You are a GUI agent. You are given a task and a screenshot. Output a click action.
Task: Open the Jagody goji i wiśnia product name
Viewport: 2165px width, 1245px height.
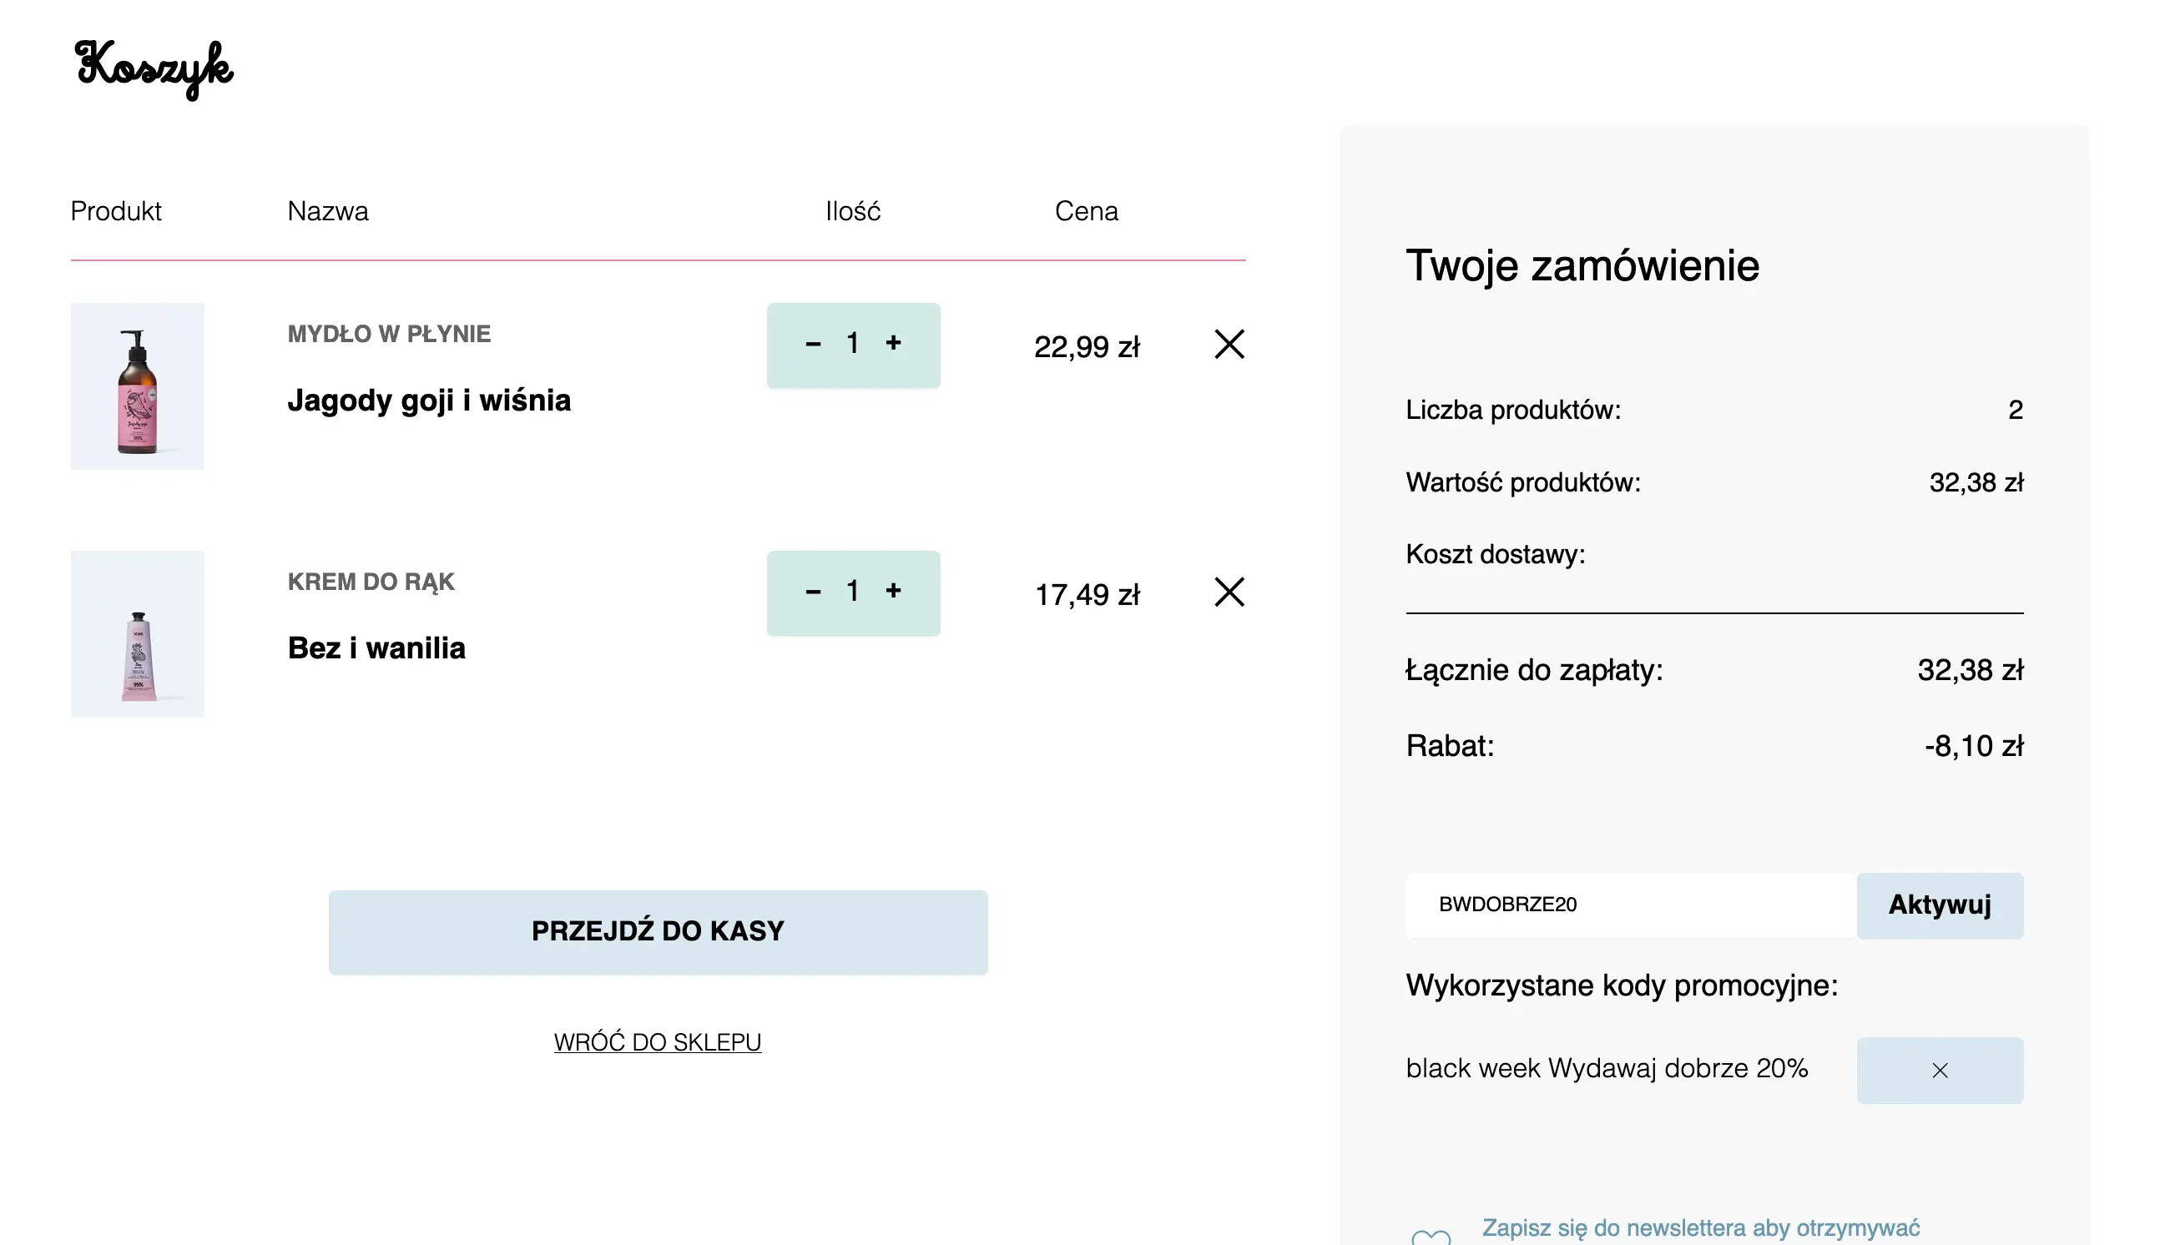[428, 401]
